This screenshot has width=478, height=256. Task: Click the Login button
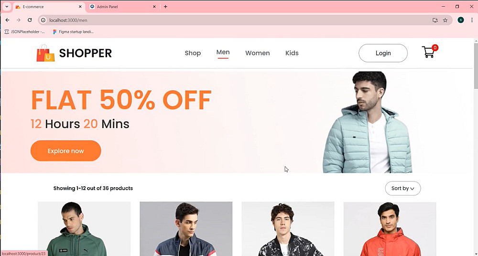(x=383, y=53)
